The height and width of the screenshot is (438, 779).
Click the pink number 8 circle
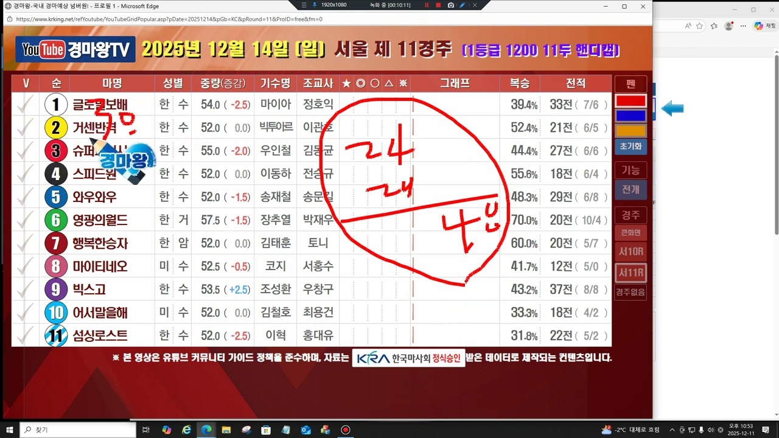tap(56, 266)
